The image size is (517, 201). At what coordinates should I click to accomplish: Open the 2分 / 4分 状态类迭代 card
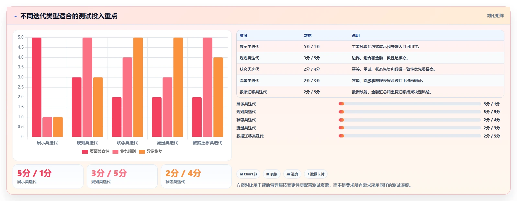click(196, 176)
